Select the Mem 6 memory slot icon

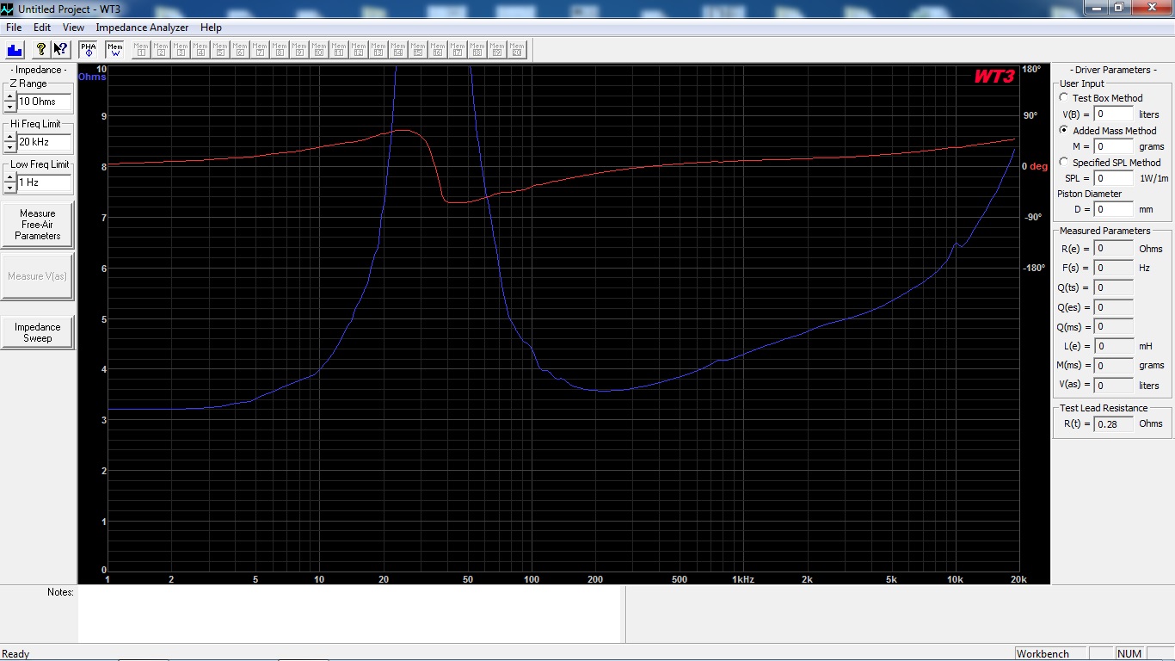tap(240, 50)
